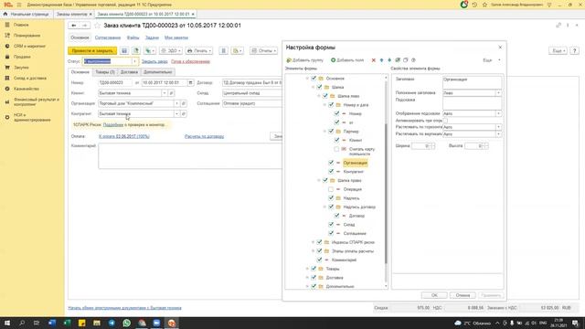Viewport: 585px width, 329px height.
Task: Open the calendar picker beside date field
Action: (190, 82)
